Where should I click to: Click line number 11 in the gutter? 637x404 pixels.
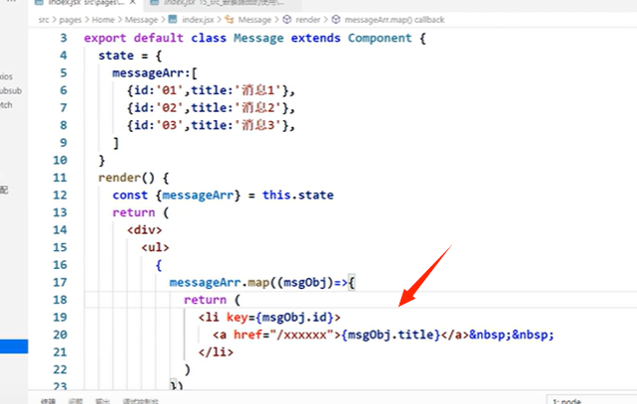(60, 178)
